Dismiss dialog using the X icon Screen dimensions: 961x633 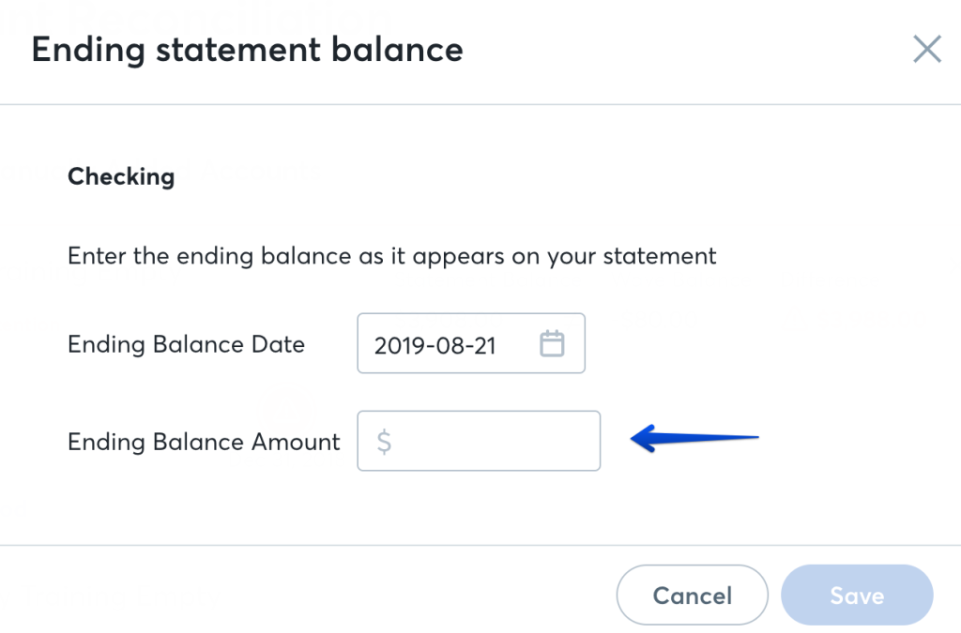[x=926, y=49]
